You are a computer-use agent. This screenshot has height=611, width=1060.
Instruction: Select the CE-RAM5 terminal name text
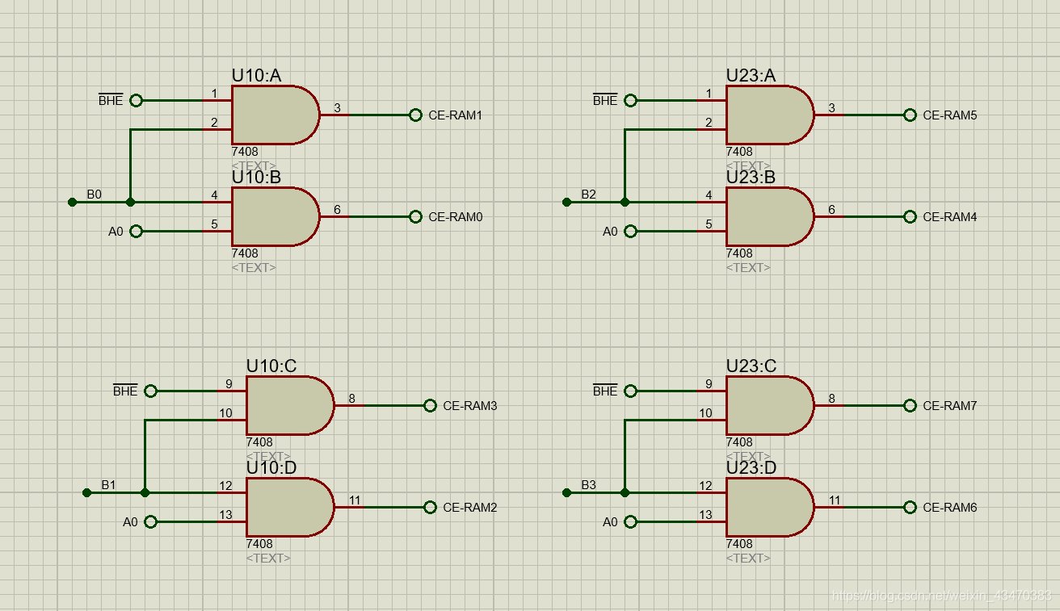tap(950, 115)
